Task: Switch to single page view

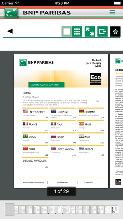Action: click(67, 31)
